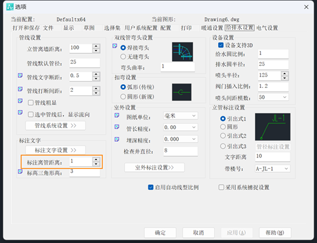The width and height of the screenshot is (317, 243).
Task: Enable the 管线粗显 checkbox
Action: pos(31,103)
